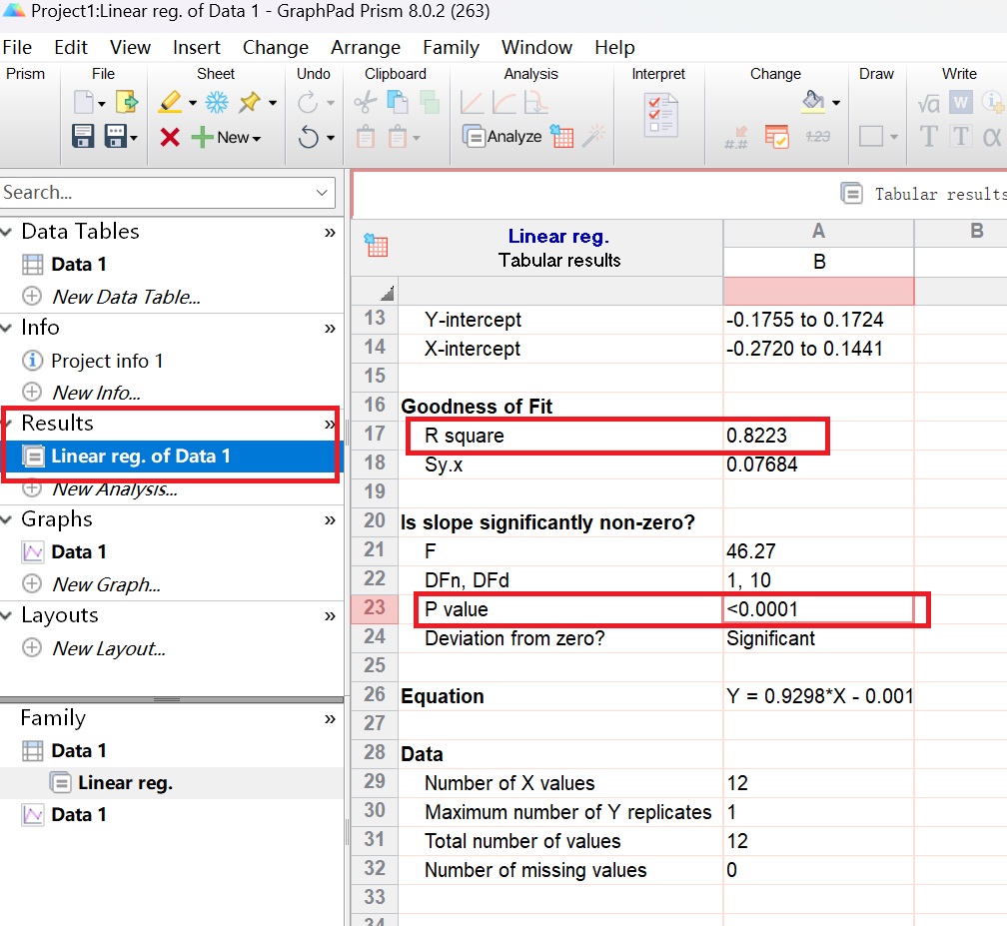Viewport: 1007px width, 926px height.
Task: Click the copy icon in Clipboard group
Action: 397,103
